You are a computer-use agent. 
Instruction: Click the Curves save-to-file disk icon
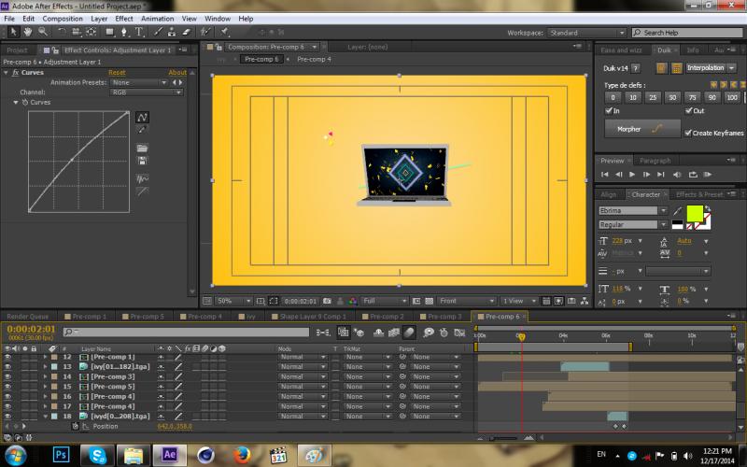143,163
